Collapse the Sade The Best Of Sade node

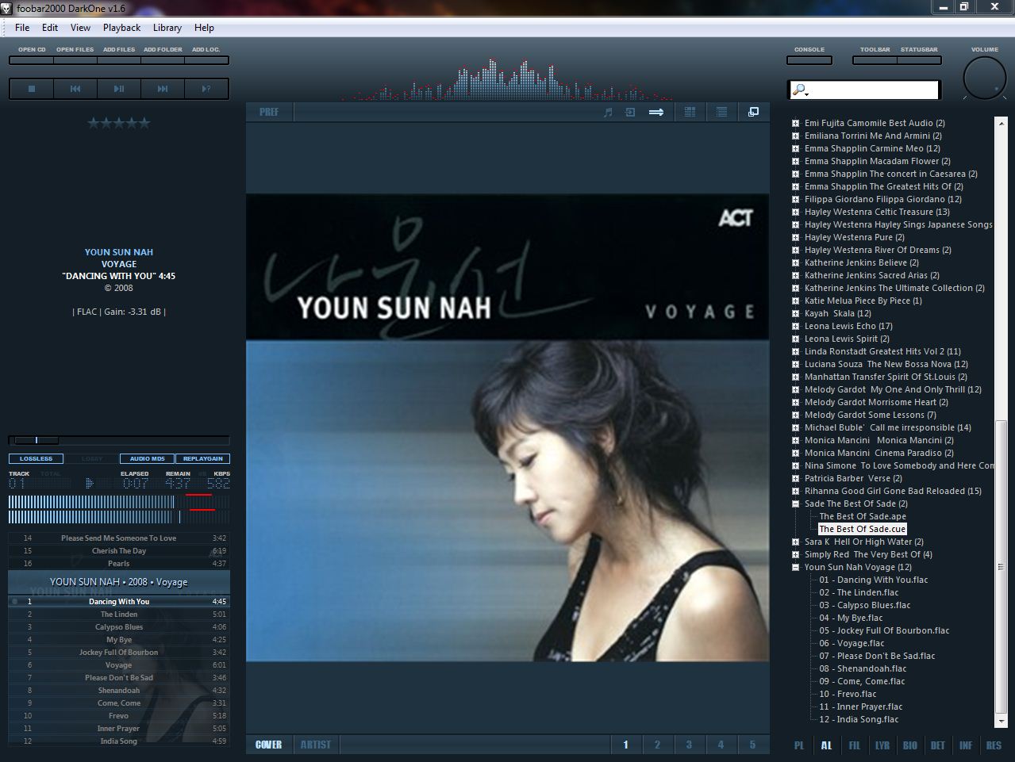795,504
